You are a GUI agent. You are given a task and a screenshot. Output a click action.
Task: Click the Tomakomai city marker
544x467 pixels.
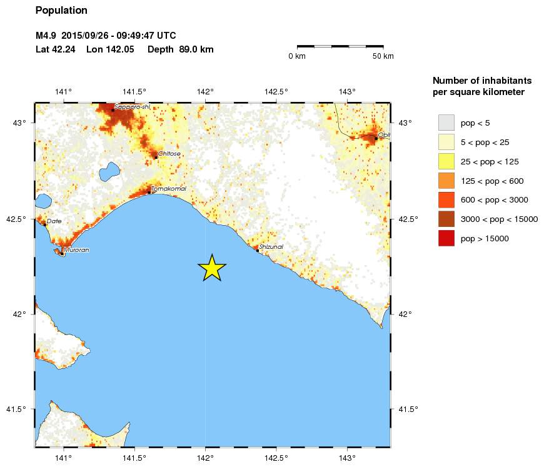click(x=149, y=193)
